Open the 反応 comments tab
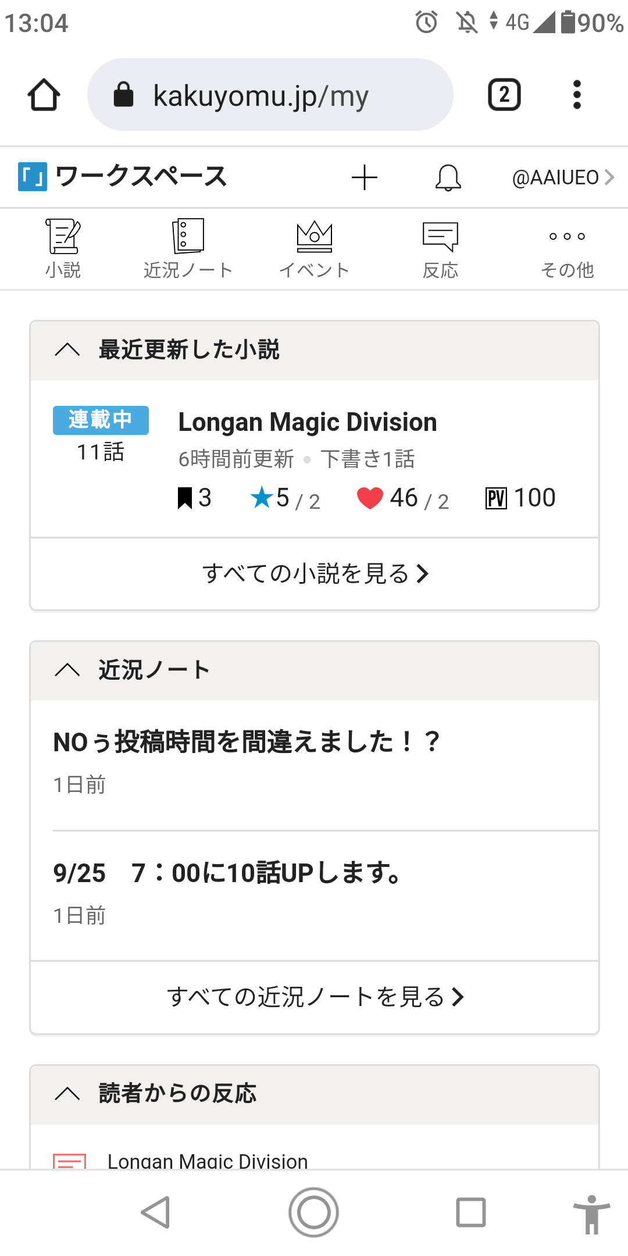 click(440, 249)
